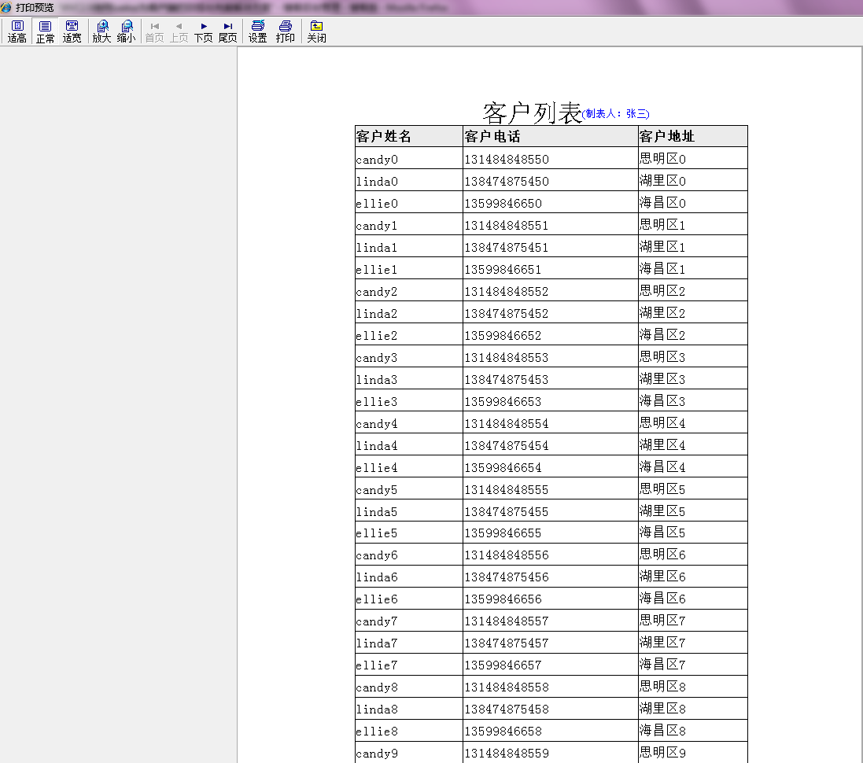Select the linda4 name cell
The image size is (863, 763).
(x=408, y=444)
